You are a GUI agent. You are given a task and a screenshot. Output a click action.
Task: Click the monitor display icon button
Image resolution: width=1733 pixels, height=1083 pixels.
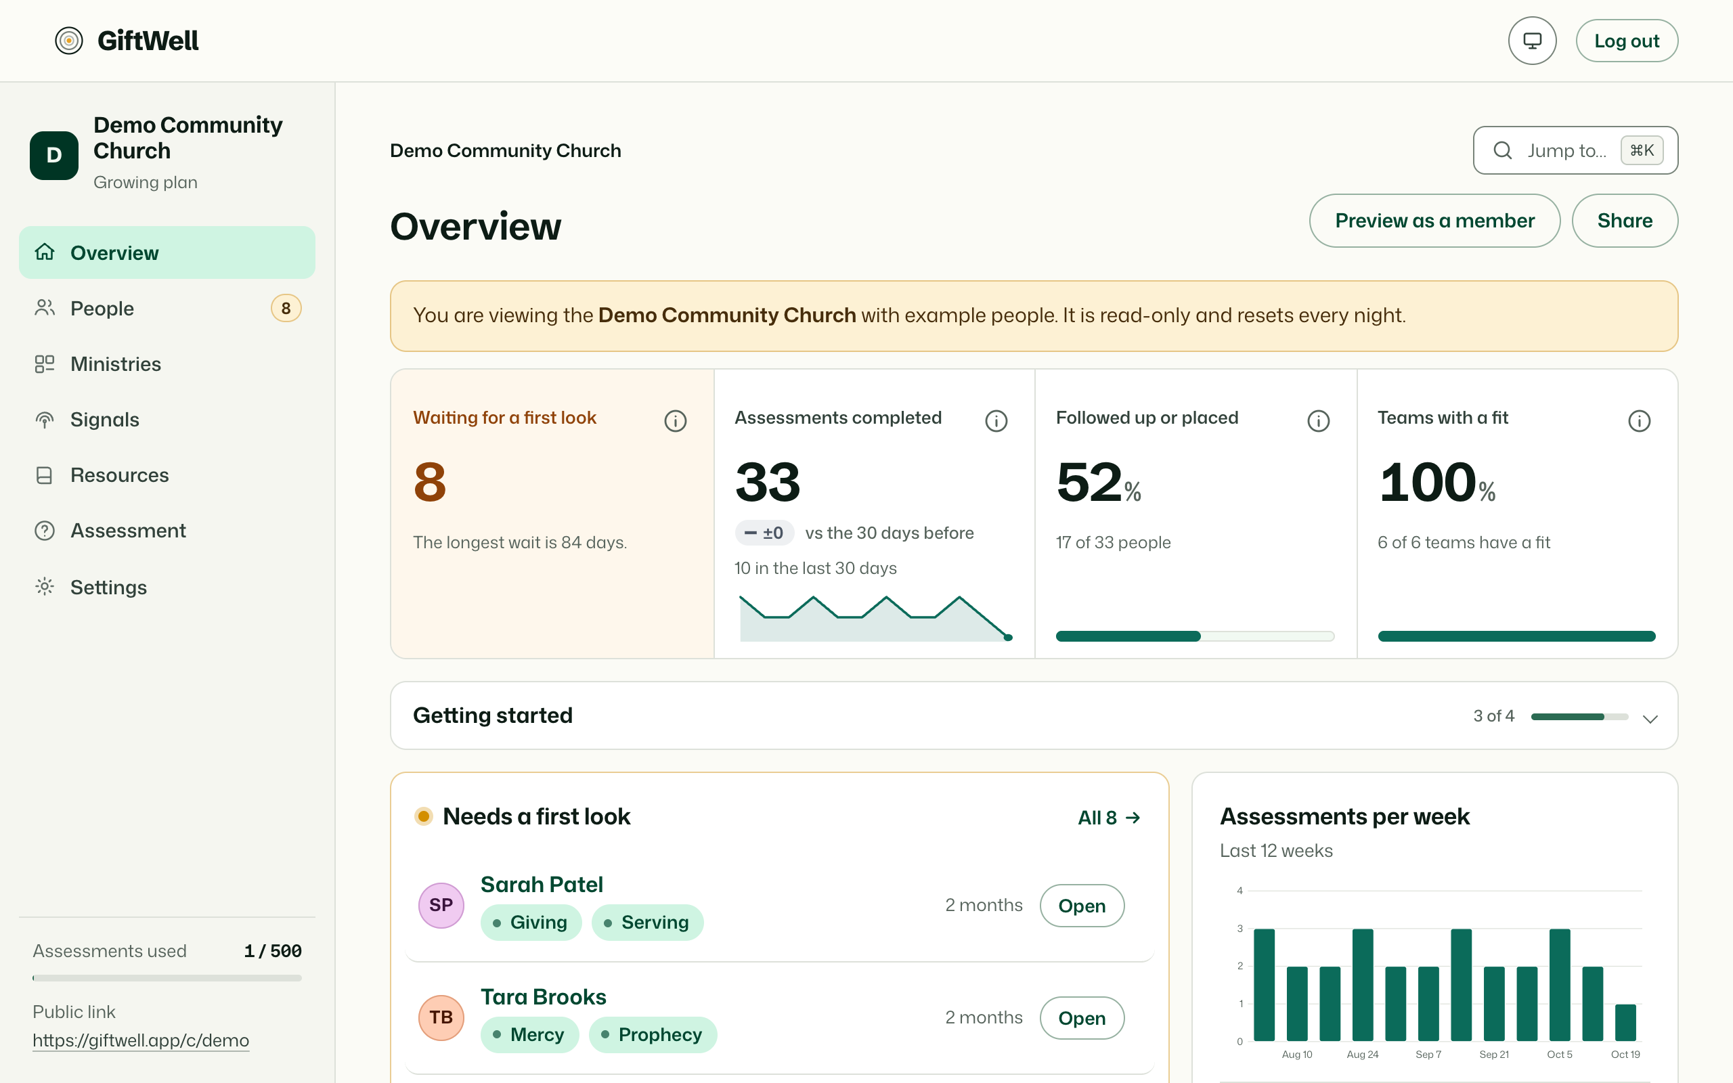[1532, 41]
